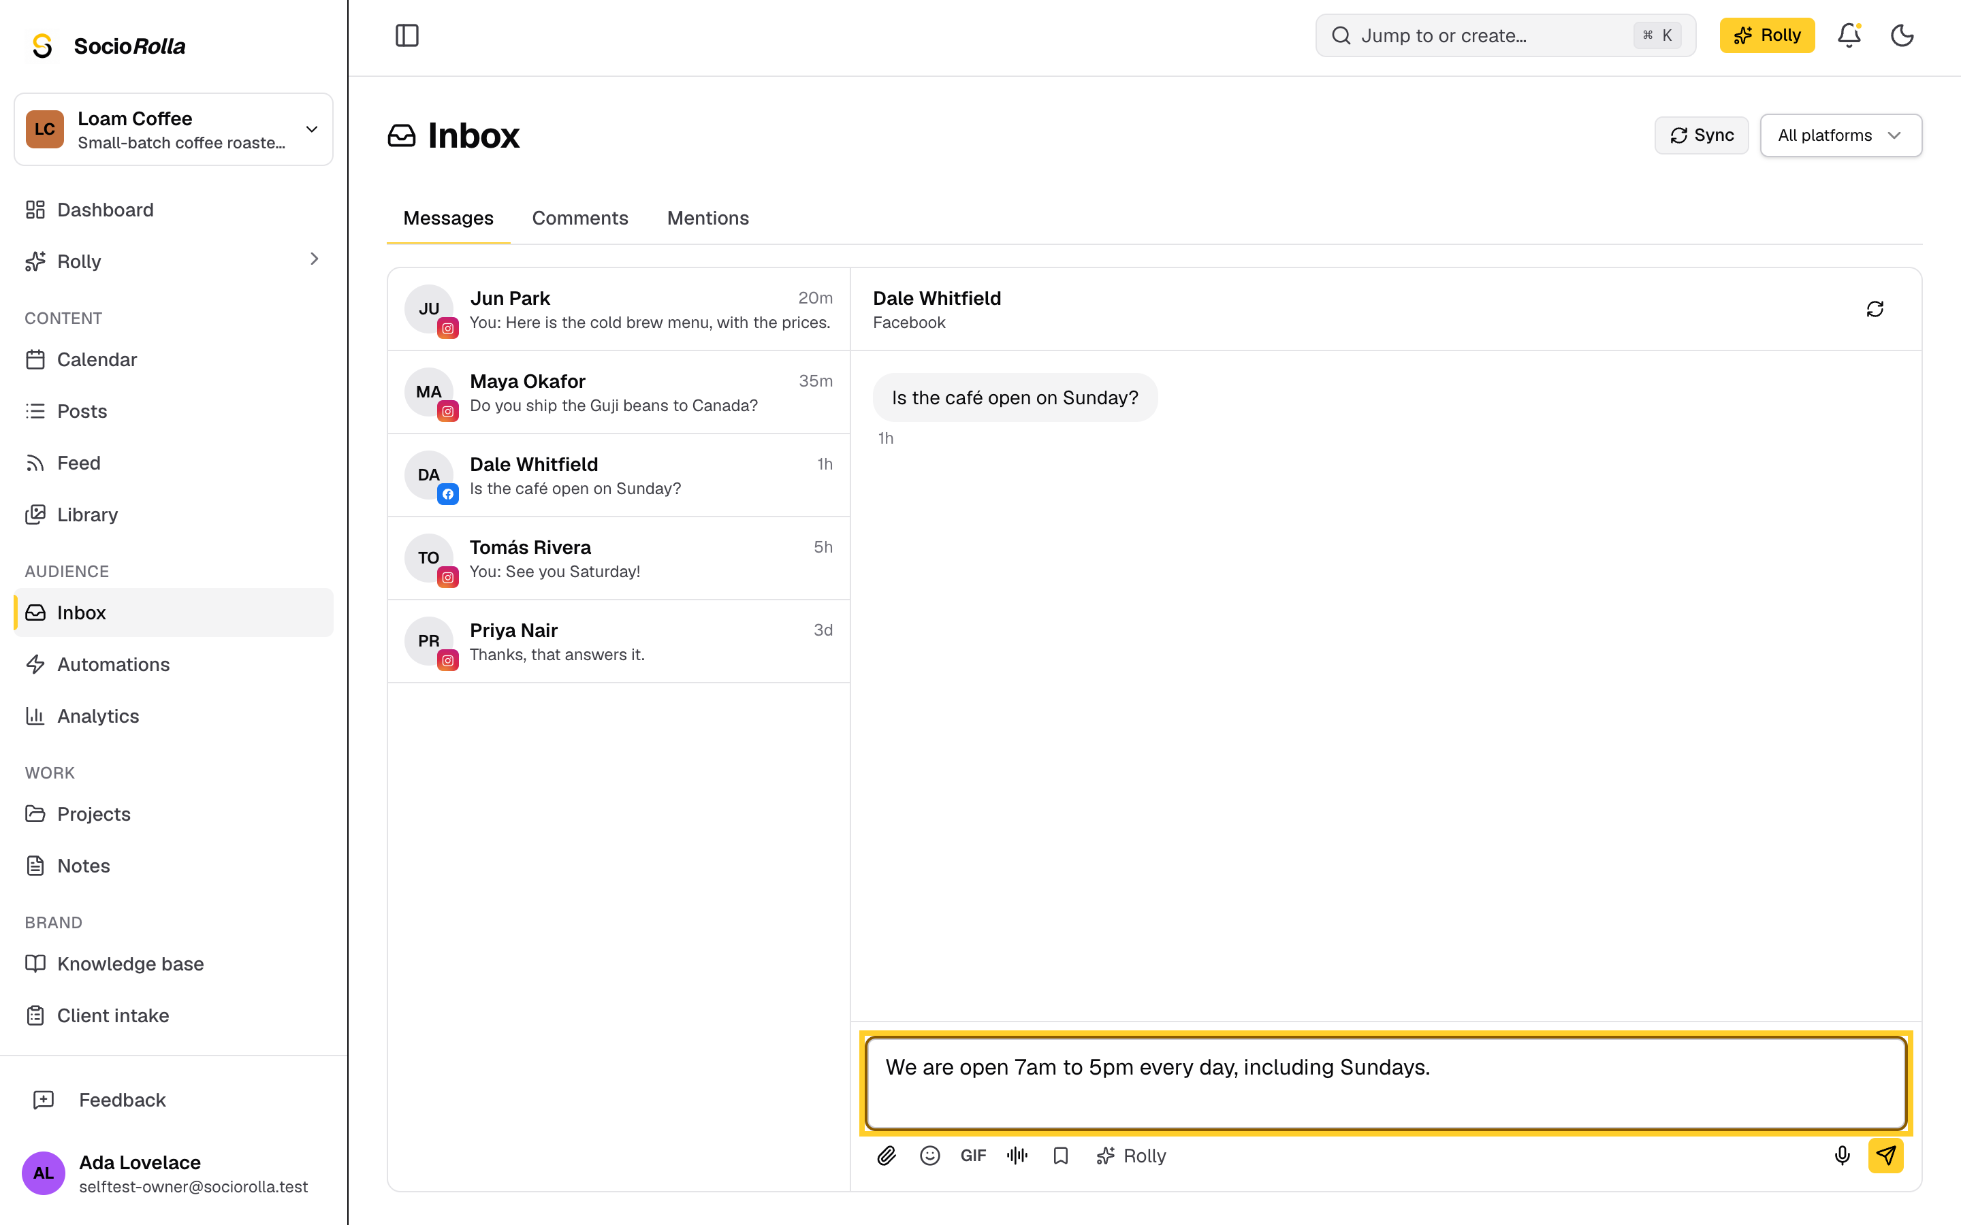Click into the reply text box
Image resolution: width=1961 pixels, height=1225 pixels.
pyautogui.click(x=1386, y=1083)
